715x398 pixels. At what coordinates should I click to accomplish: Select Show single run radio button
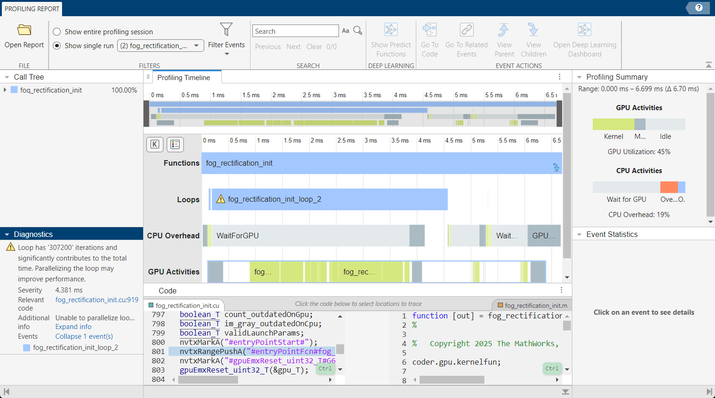[x=57, y=45]
